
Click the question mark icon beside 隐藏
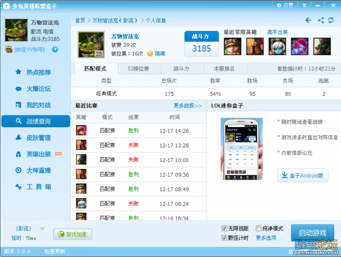pyautogui.click(x=150, y=53)
